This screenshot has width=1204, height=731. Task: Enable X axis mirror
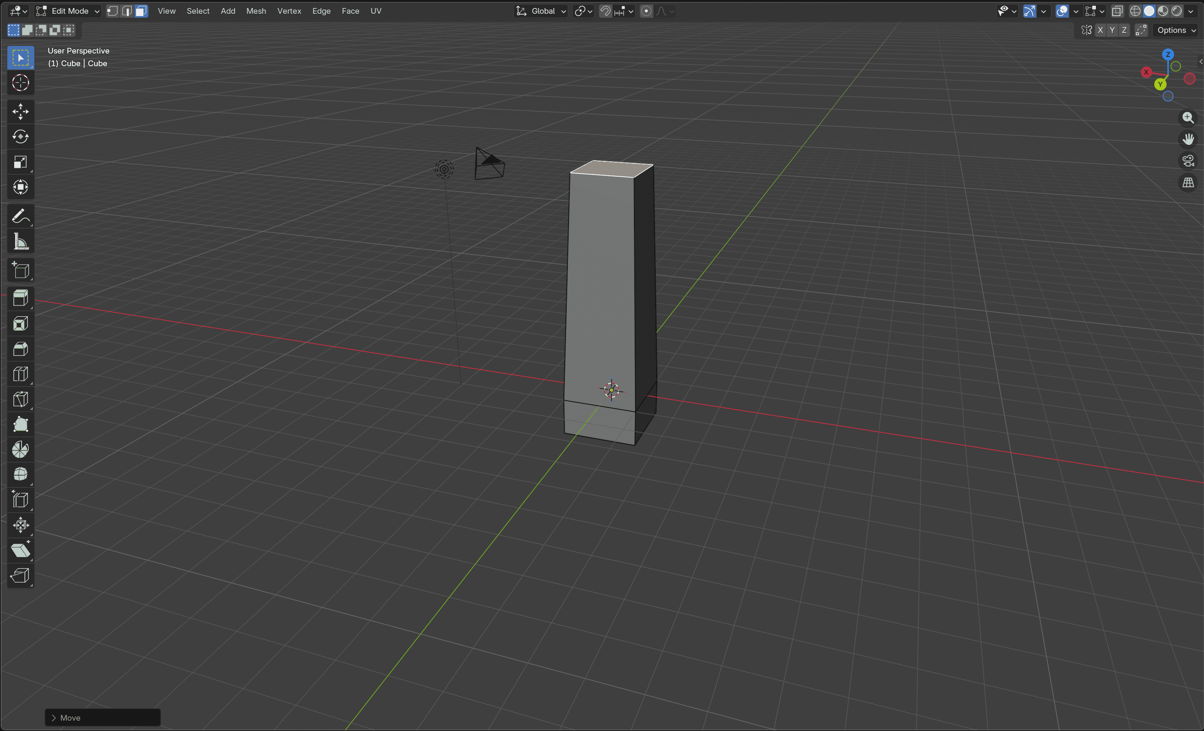[1100, 30]
